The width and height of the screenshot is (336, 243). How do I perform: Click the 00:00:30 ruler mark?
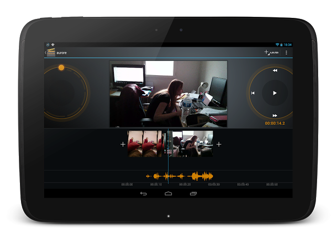[214, 185]
